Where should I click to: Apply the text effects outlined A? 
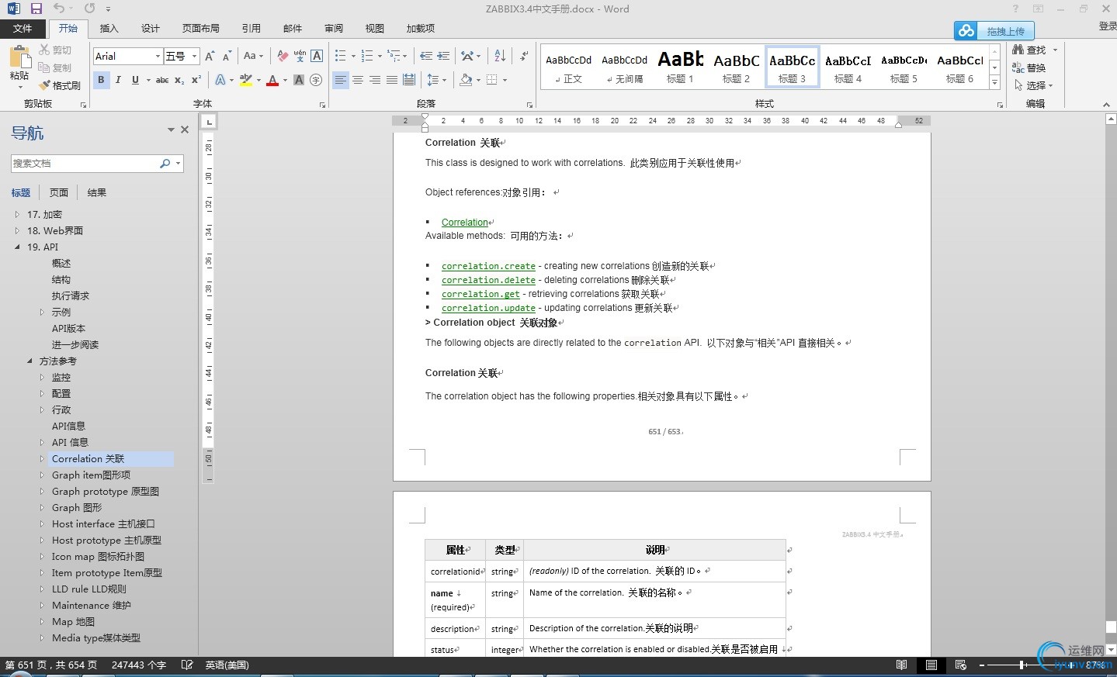(220, 80)
